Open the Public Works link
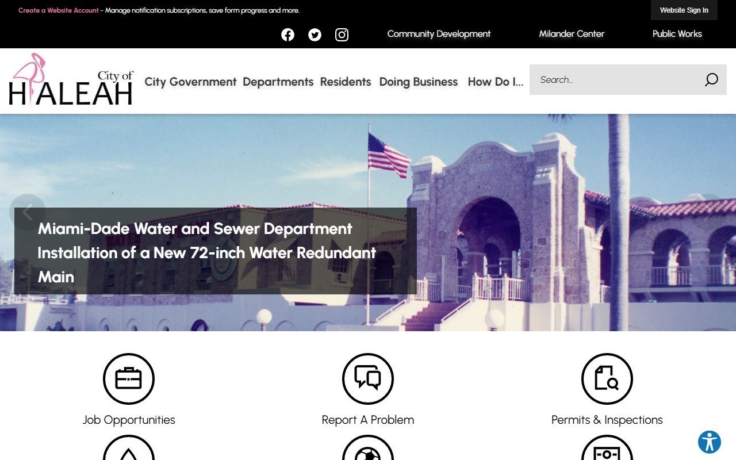Viewport: 736px width, 460px height. coord(677,34)
